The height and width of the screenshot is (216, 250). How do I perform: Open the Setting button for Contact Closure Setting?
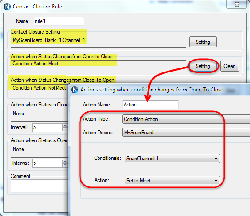[203, 42]
